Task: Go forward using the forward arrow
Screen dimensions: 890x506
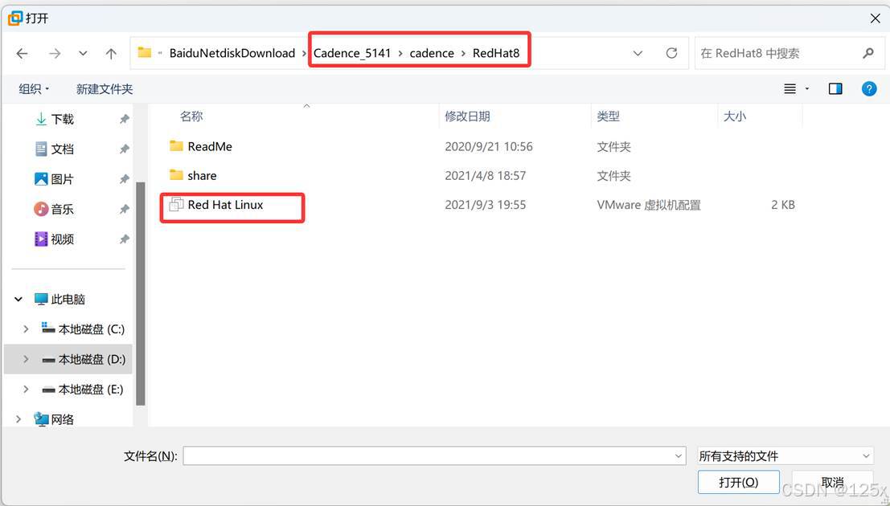Action: coord(55,53)
